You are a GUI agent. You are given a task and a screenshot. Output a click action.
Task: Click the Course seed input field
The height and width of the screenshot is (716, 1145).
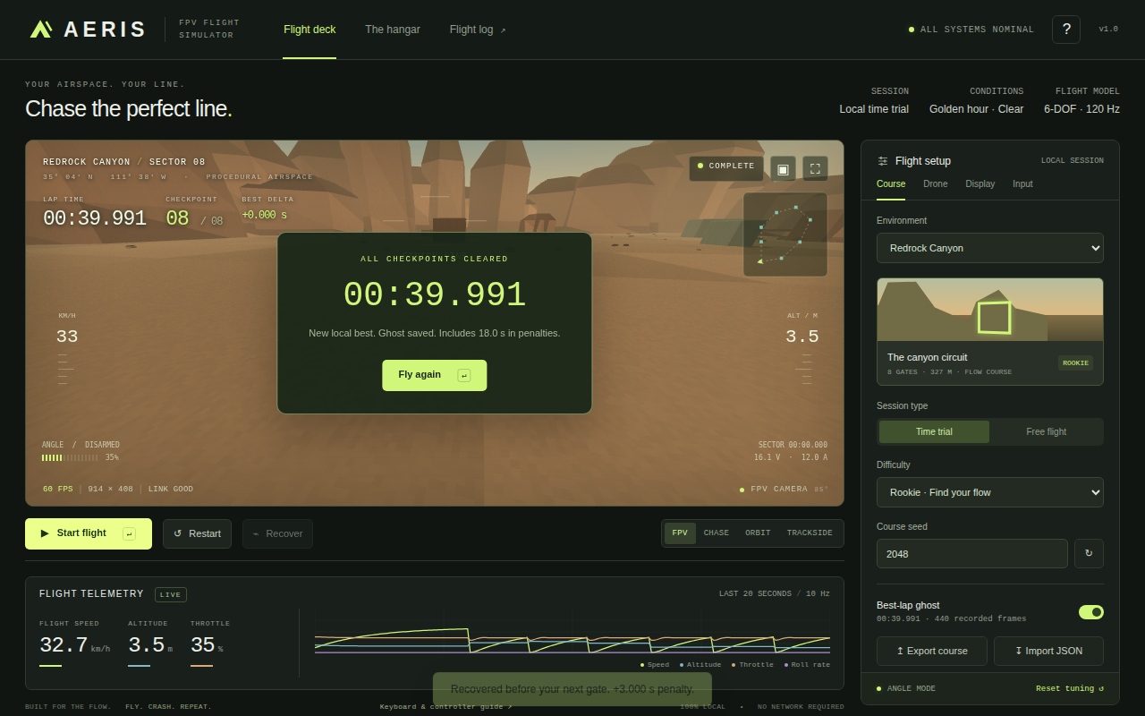972,553
